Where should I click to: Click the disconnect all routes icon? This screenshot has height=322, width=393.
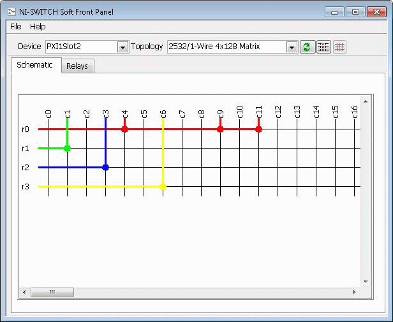click(x=323, y=47)
